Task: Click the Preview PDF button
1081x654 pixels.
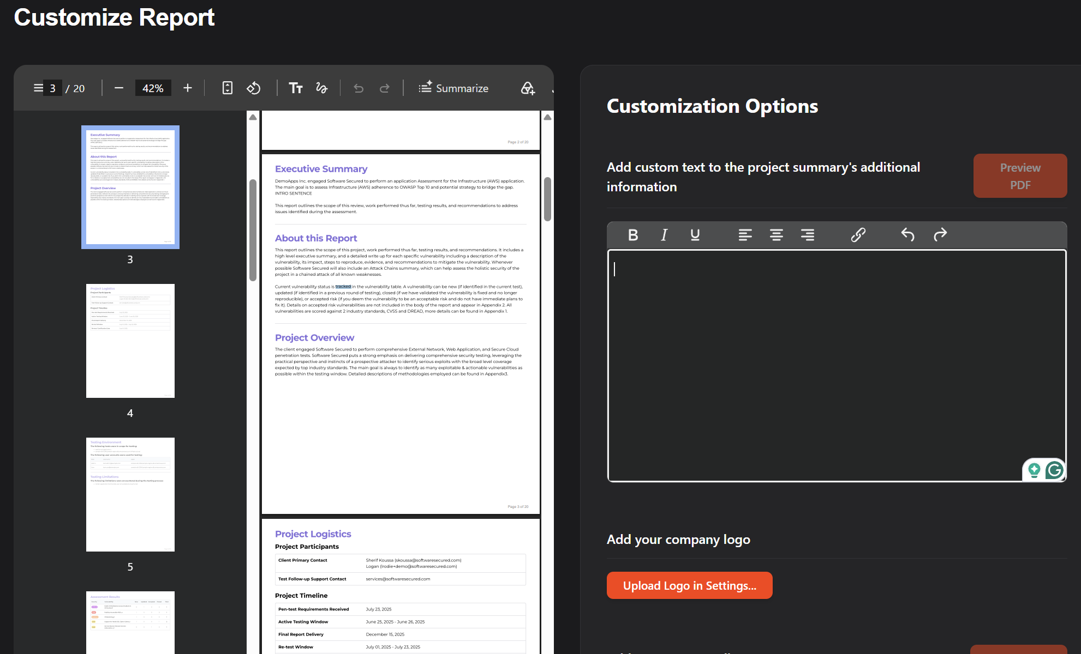Action: [1020, 176]
